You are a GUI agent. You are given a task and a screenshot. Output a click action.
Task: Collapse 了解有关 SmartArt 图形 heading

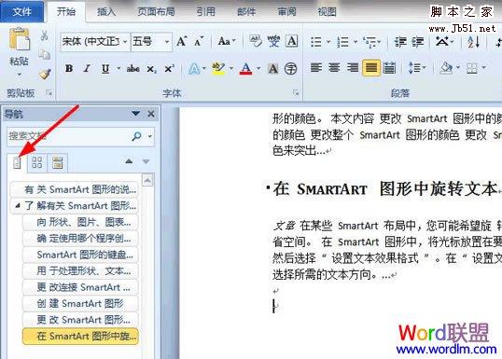[18, 206]
